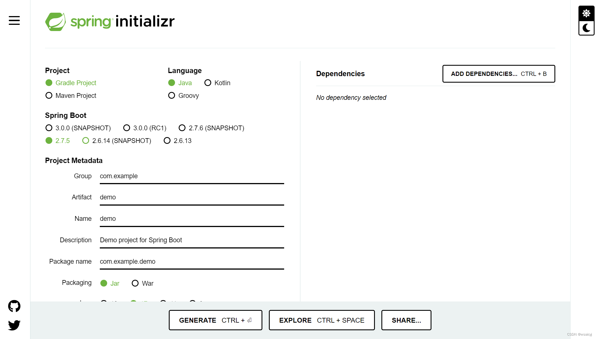Viewport: 596px width, 339px height.
Task: Click the Language section heading
Action: click(185, 71)
